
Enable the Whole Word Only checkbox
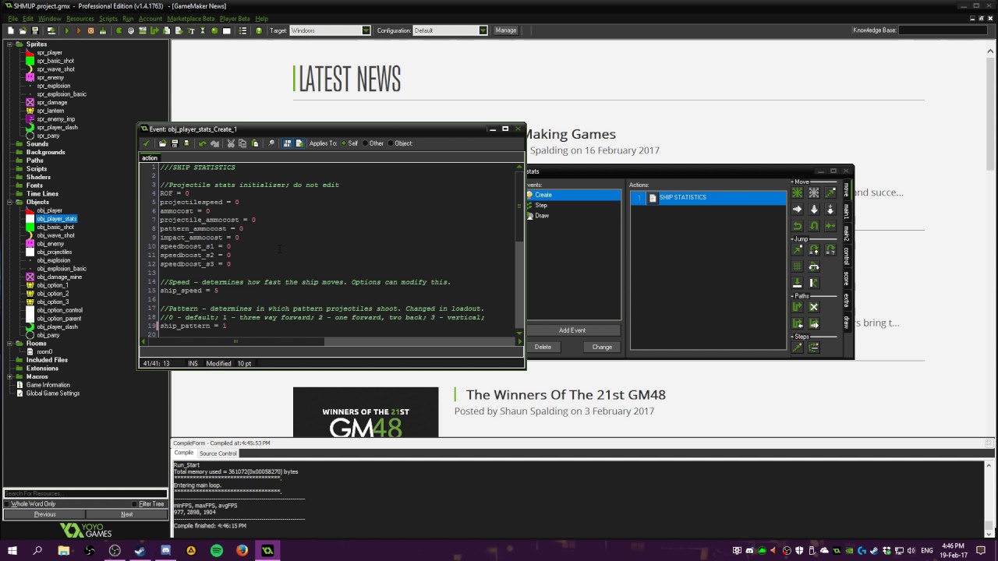(8, 504)
